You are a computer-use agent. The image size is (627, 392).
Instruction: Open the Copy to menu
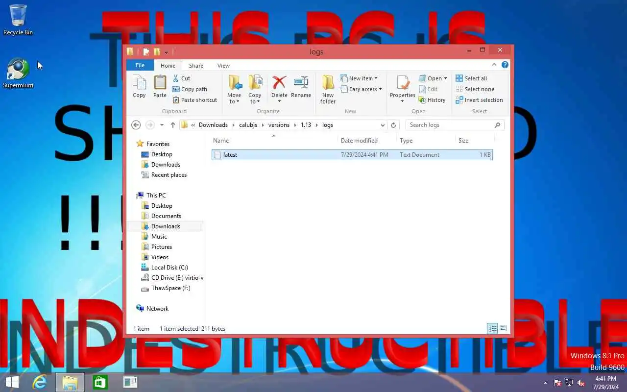click(255, 89)
